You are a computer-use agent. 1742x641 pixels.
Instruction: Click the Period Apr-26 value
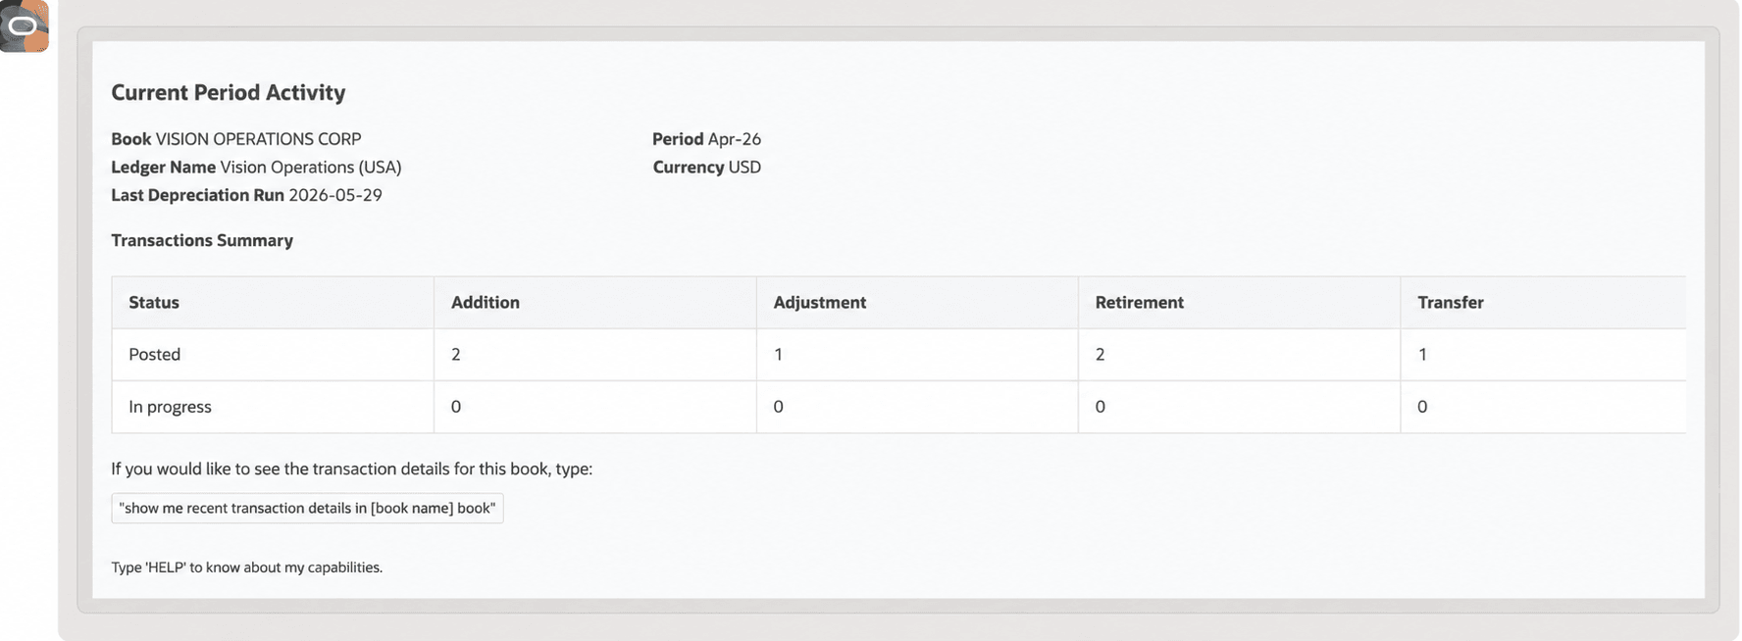(734, 139)
